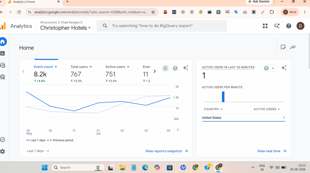Open a new browser tab
This screenshot has height=173, width=310.
point(67,2)
